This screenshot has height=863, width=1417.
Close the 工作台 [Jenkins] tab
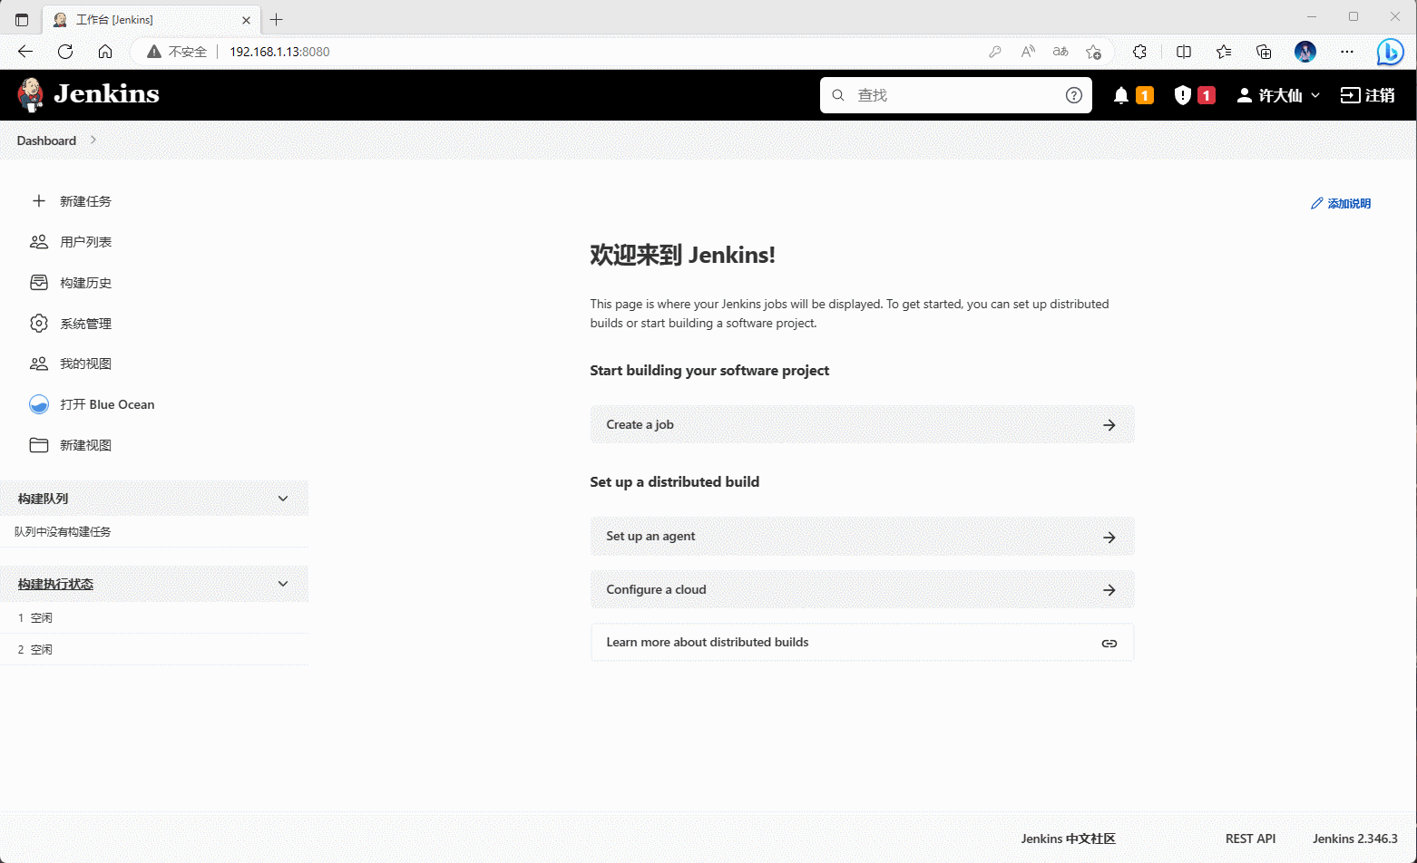(x=246, y=19)
